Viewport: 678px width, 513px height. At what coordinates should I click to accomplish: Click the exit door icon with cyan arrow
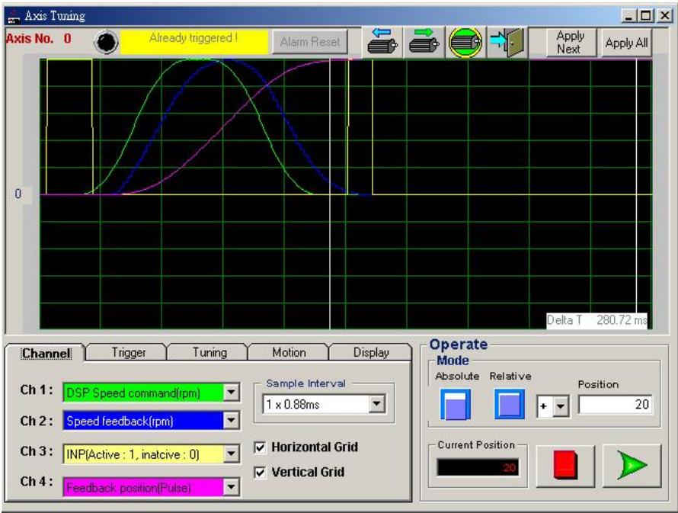point(507,42)
